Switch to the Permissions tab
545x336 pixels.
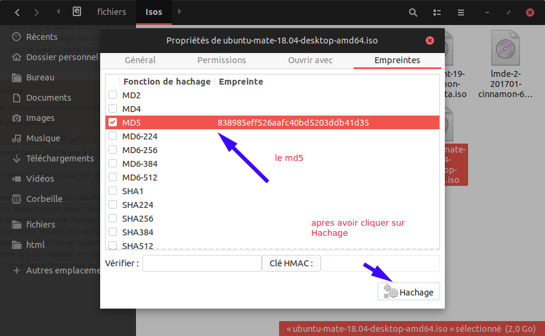pyautogui.click(x=222, y=60)
